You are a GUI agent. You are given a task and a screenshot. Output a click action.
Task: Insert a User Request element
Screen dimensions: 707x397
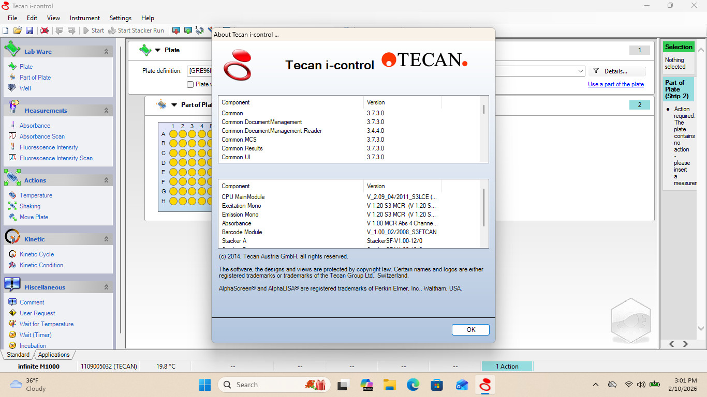point(37,313)
